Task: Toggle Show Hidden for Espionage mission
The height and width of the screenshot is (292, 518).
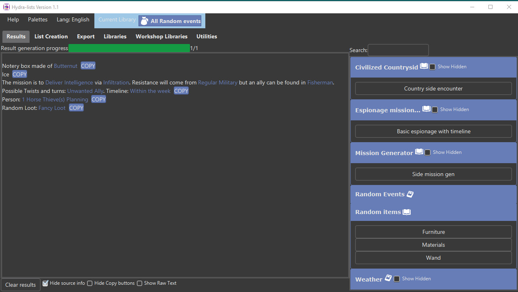Action: click(x=435, y=109)
